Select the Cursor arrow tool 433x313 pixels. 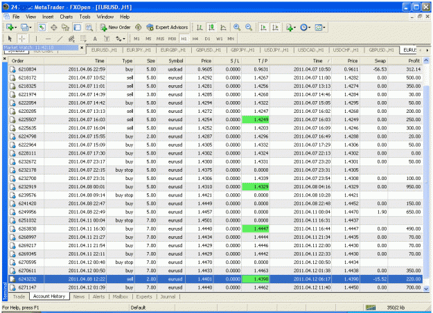coord(10,39)
